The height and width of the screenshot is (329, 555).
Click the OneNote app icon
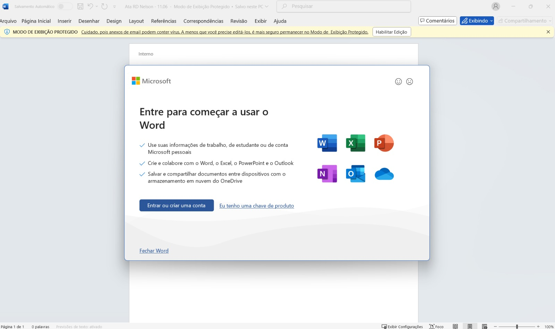click(x=327, y=174)
